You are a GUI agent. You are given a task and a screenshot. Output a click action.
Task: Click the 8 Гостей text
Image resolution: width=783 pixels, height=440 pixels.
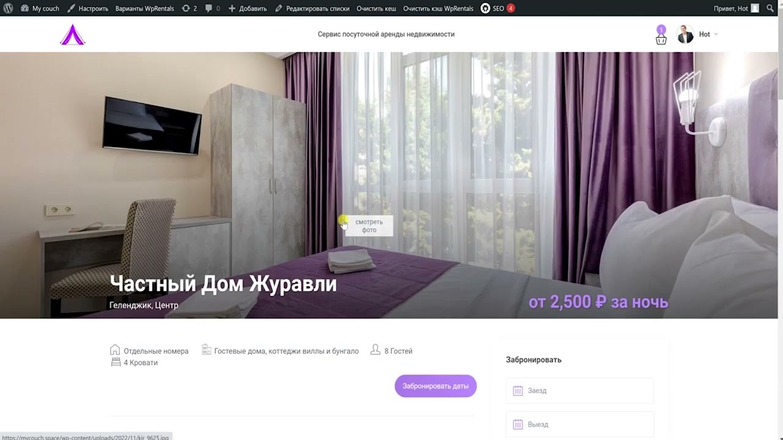click(398, 351)
